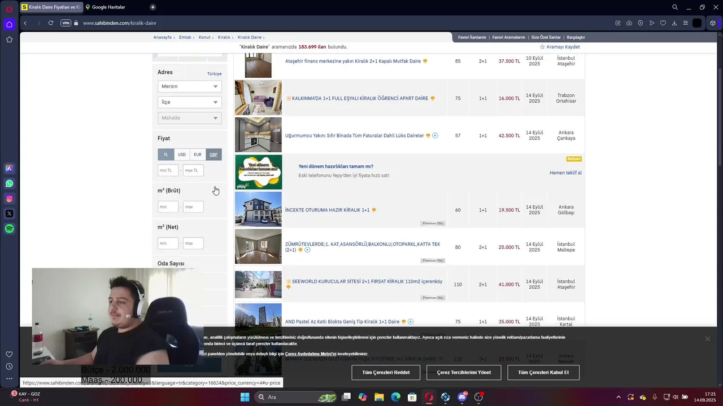The height and width of the screenshot is (406, 723).
Task: Open the heart bookmarks icon in toolbar
Action: point(663,23)
